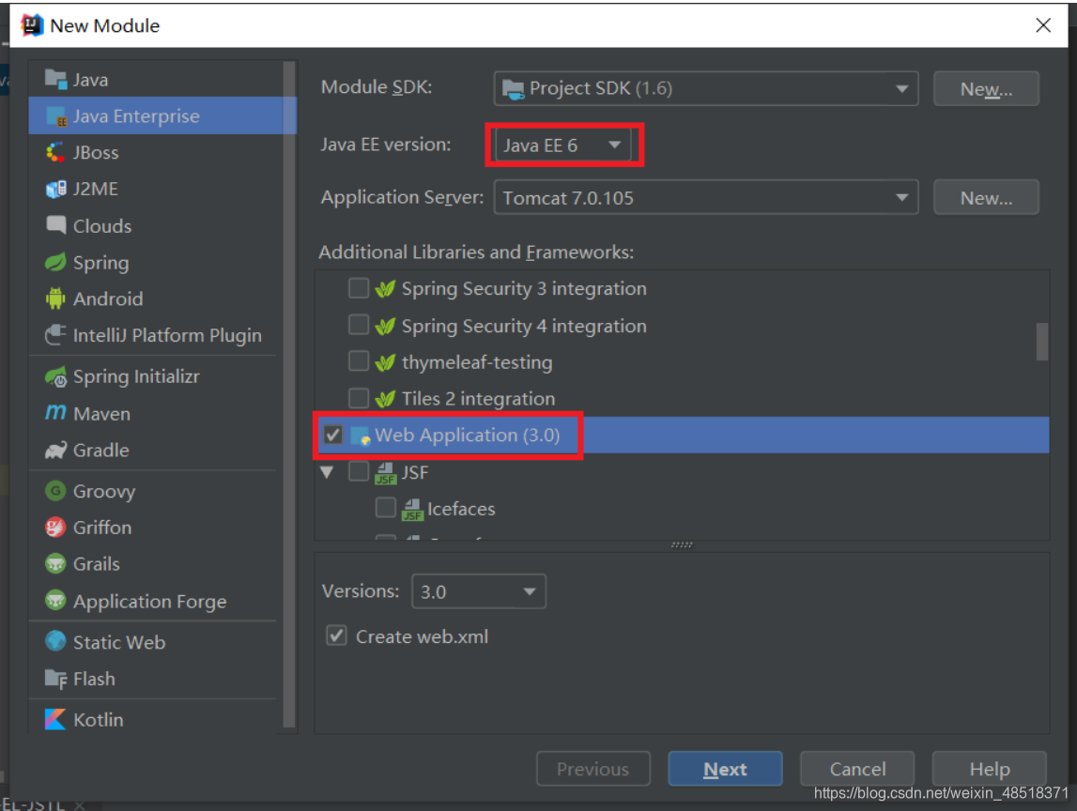Click the Gradle elephant icon
This screenshot has height=811, width=1077.
point(55,450)
